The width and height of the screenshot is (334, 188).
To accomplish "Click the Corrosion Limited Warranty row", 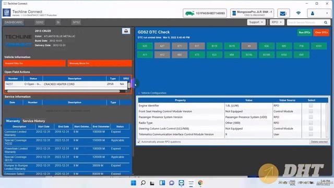I will (x=66, y=134).
